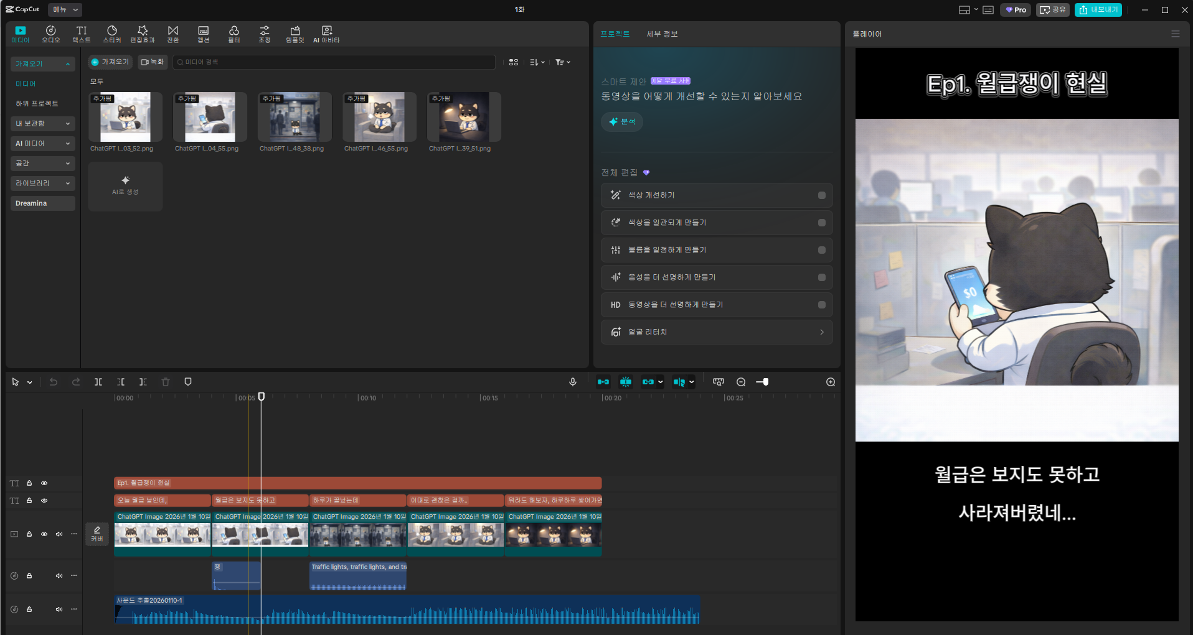Enable 볼륨을 일정하게 만들기 checkbox
The height and width of the screenshot is (635, 1193).
pyautogui.click(x=822, y=250)
